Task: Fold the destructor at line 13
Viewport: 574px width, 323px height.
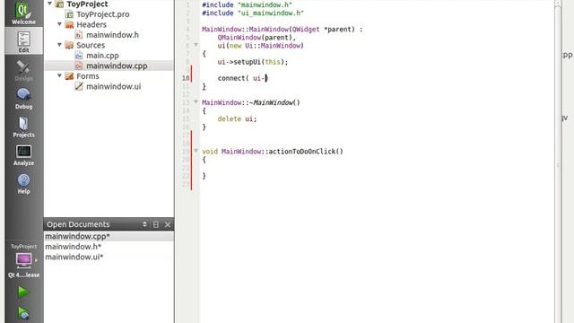Action: click(x=196, y=101)
